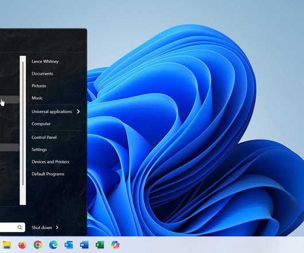Open Documents from the start menu

[x=42, y=73]
